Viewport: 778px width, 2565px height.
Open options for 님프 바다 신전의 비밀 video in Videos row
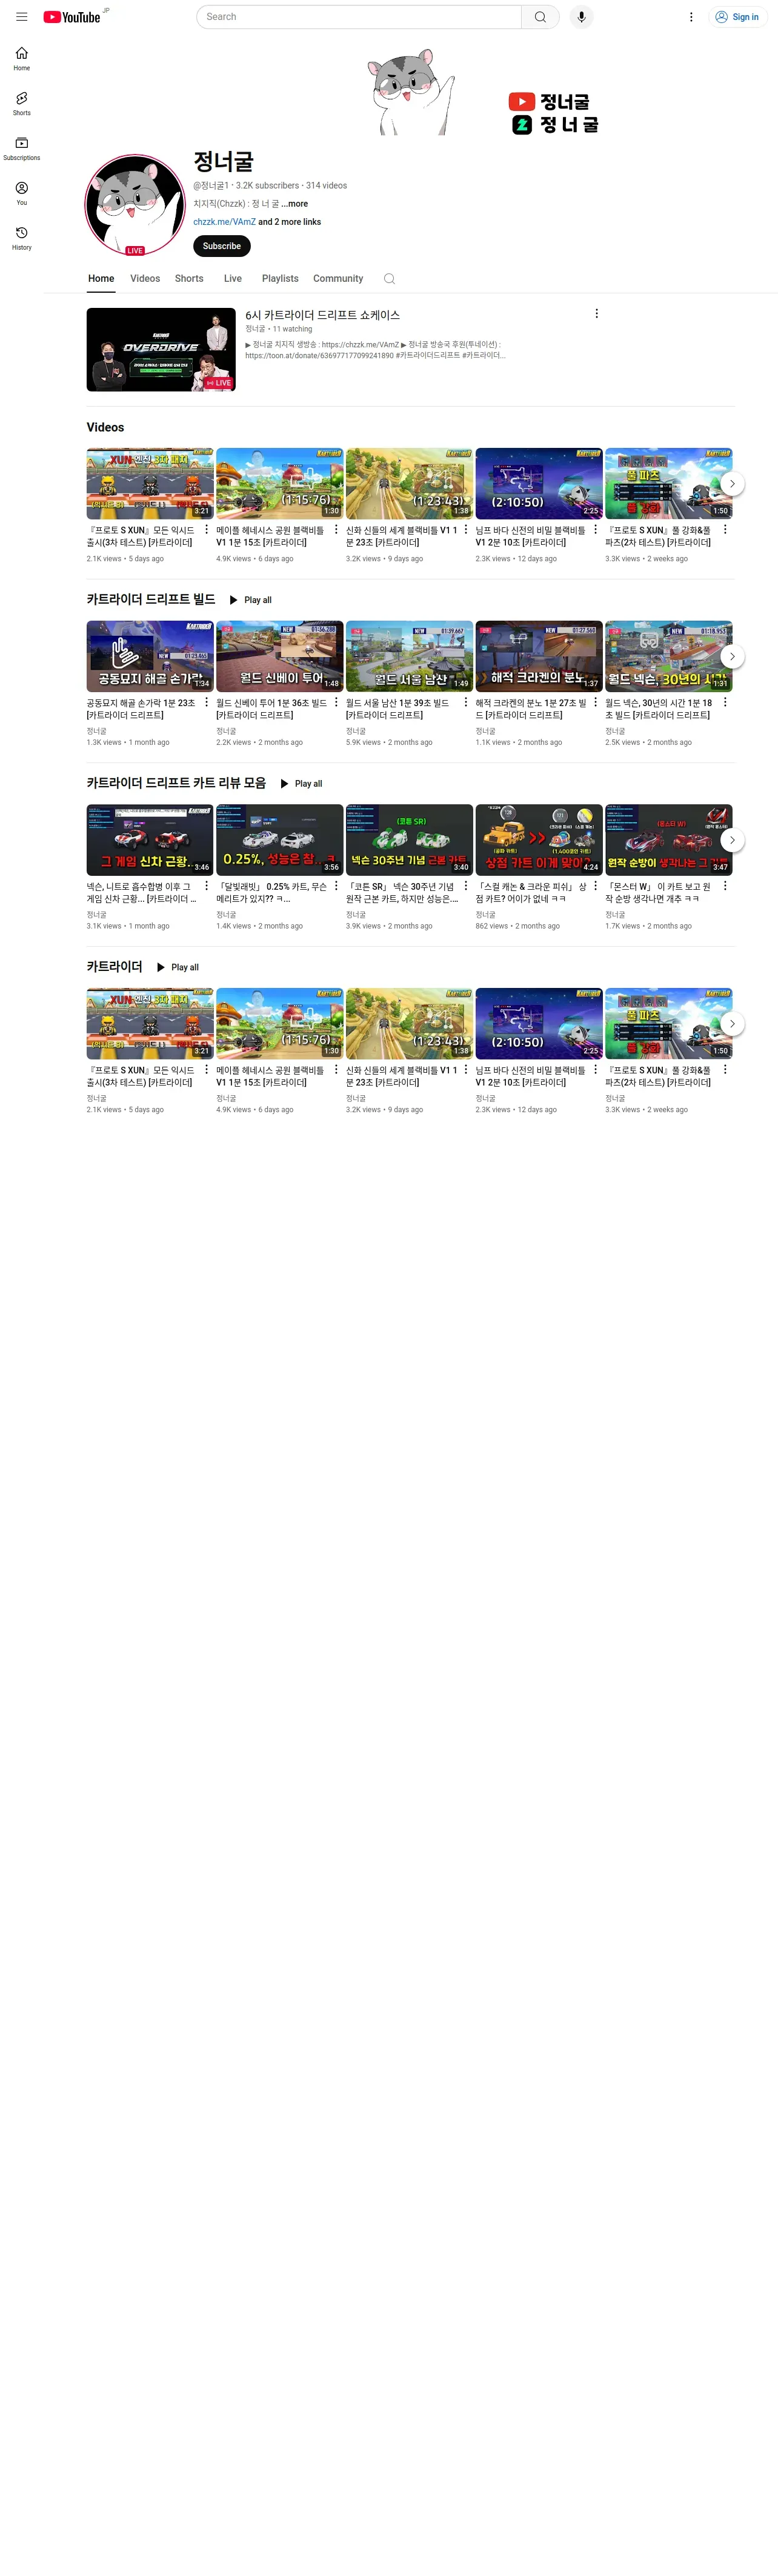[x=596, y=530]
